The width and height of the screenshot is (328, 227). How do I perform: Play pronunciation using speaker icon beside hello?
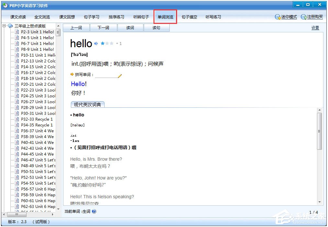[96, 43]
